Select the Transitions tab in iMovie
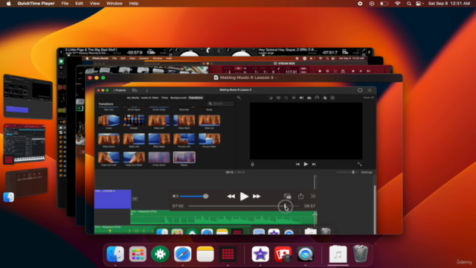This screenshot has height=268, width=476. (196, 98)
